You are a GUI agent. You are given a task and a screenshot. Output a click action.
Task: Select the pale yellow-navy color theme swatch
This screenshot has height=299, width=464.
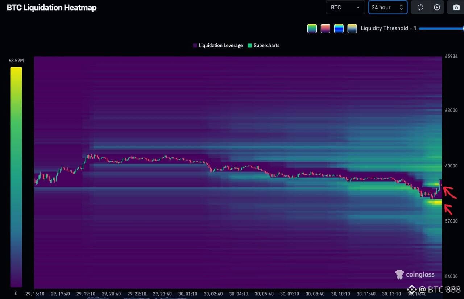tap(352, 28)
